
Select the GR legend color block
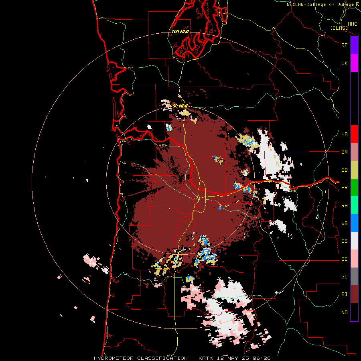coord(354,152)
